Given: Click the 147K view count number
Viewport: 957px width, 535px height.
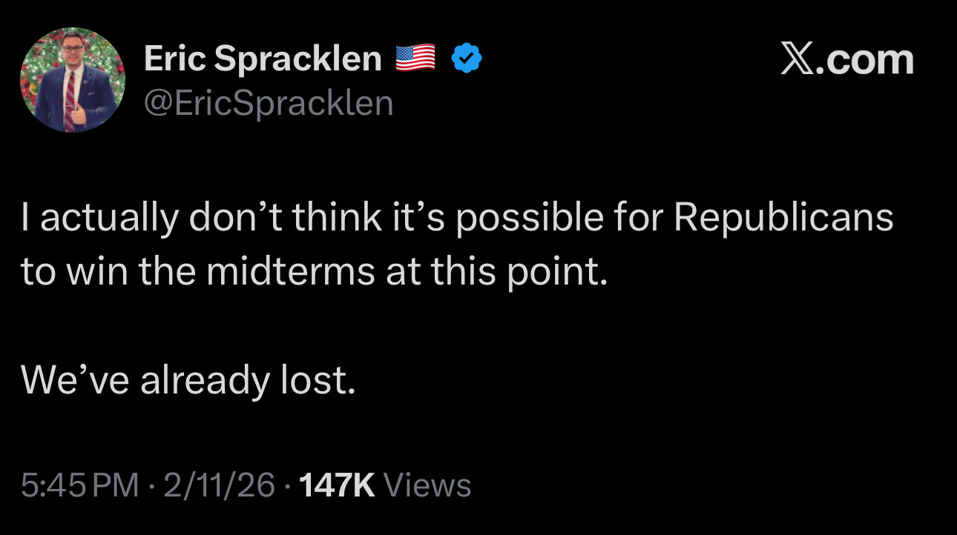Looking at the screenshot, I should [x=337, y=485].
